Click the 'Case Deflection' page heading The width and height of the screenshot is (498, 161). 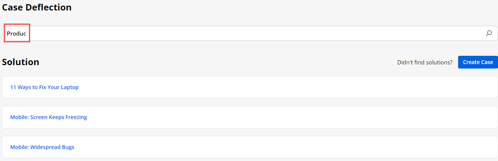click(37, 7)
